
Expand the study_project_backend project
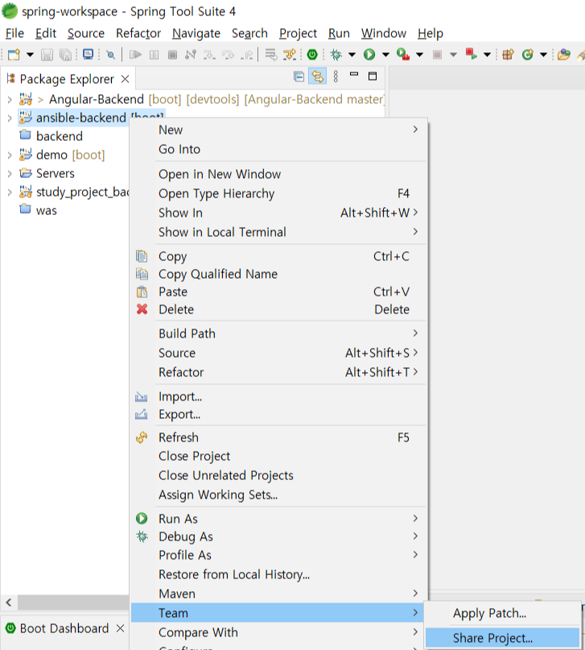pos(10,192)
